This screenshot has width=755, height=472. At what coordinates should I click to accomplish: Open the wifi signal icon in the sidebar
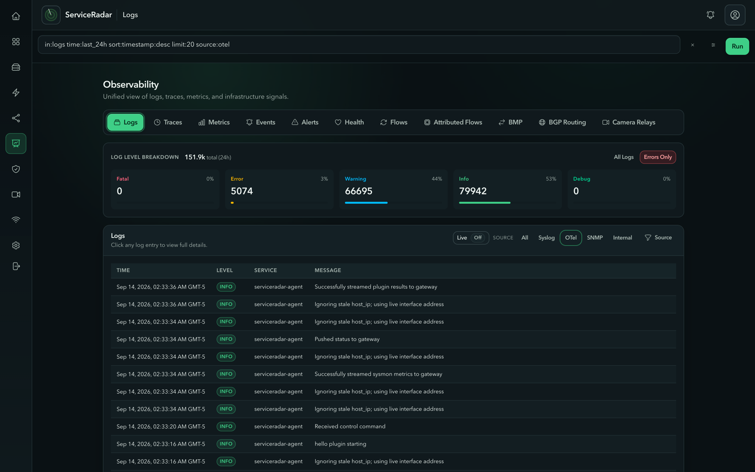[x=16, y=220]
